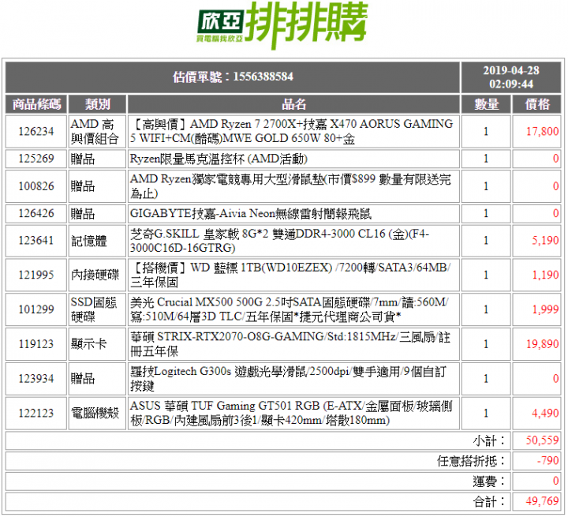Select barcode 101299
The image size is (568, 517).
coord(36,309)
